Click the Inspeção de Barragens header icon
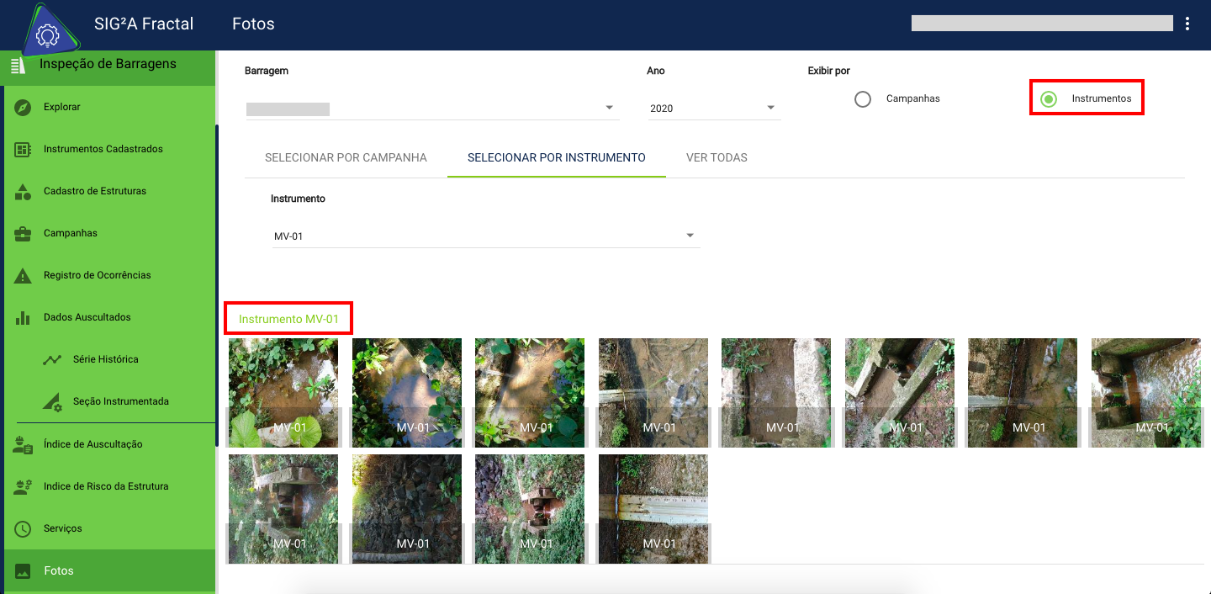The width and height of the screenshot is (1211, 594). (x=18, y=65)
